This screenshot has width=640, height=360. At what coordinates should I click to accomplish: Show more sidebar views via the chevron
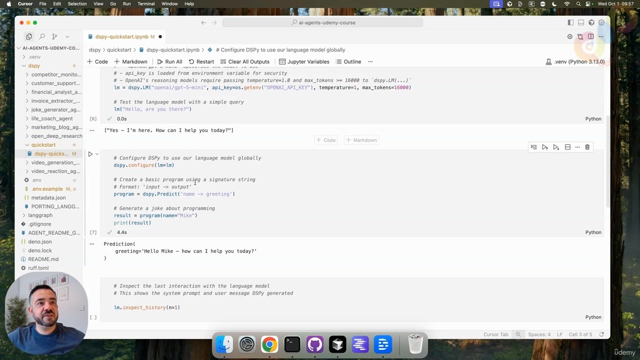(67, 36)
